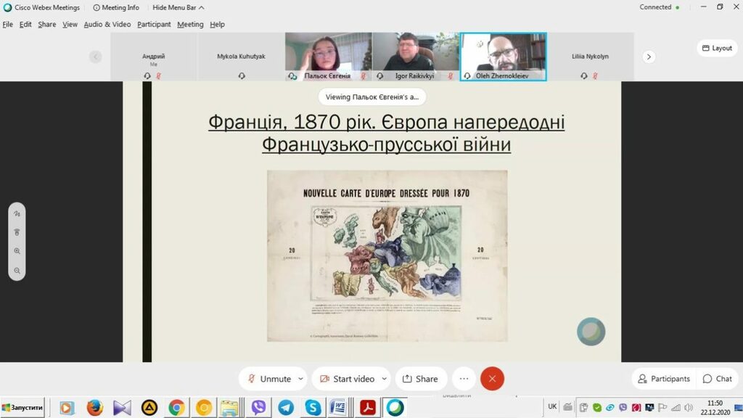Open Google Chrome from the taskbar

[x=176, y=408]
